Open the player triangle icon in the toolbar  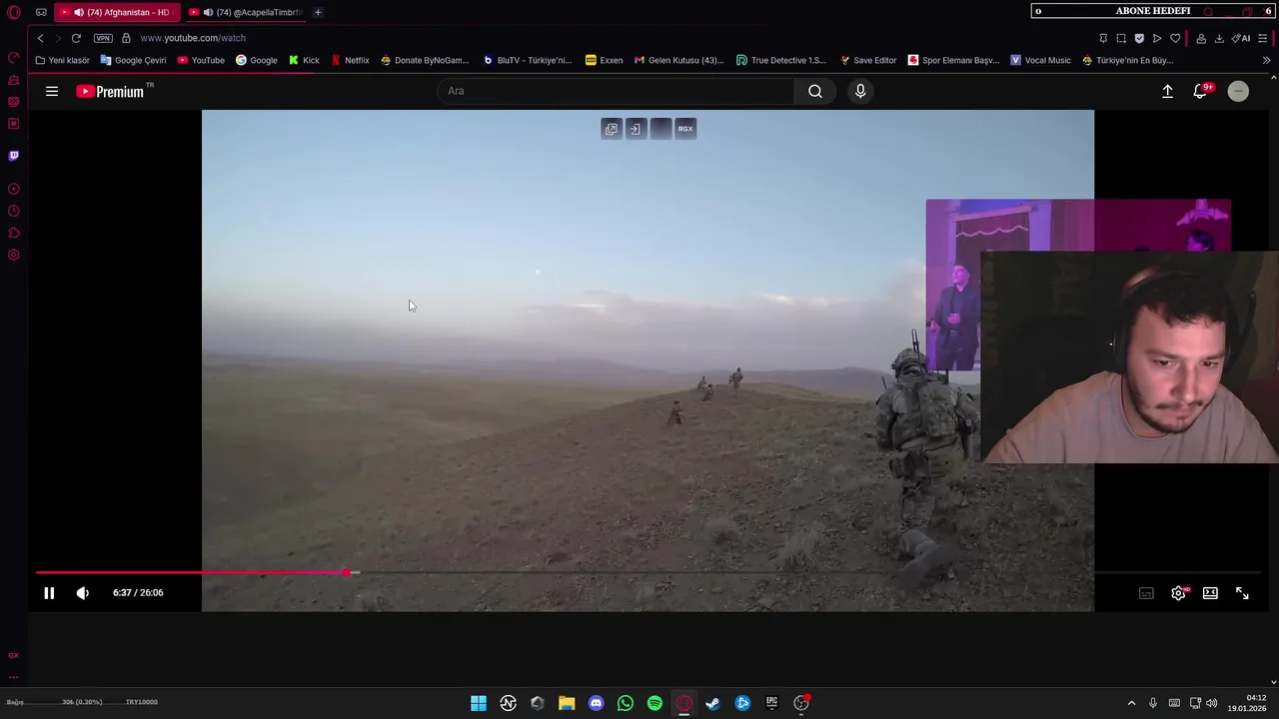1157,38
